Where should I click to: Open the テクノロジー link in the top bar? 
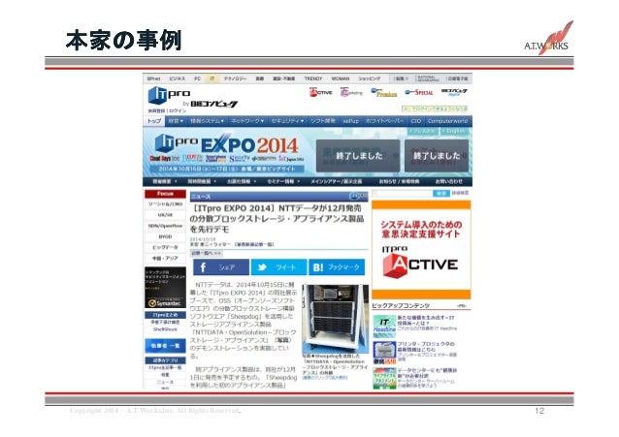tap(235, 78)
